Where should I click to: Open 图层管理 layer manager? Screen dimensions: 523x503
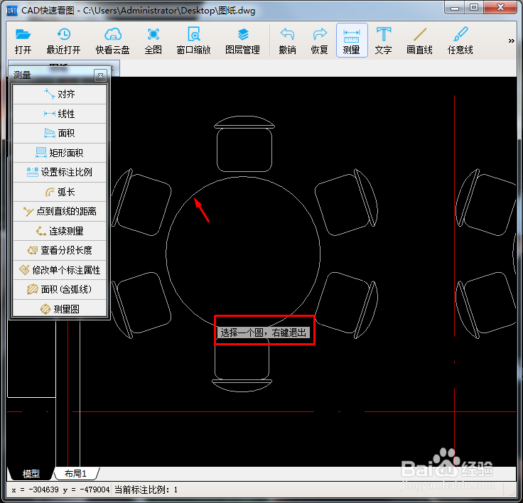(x=242, y=40)
